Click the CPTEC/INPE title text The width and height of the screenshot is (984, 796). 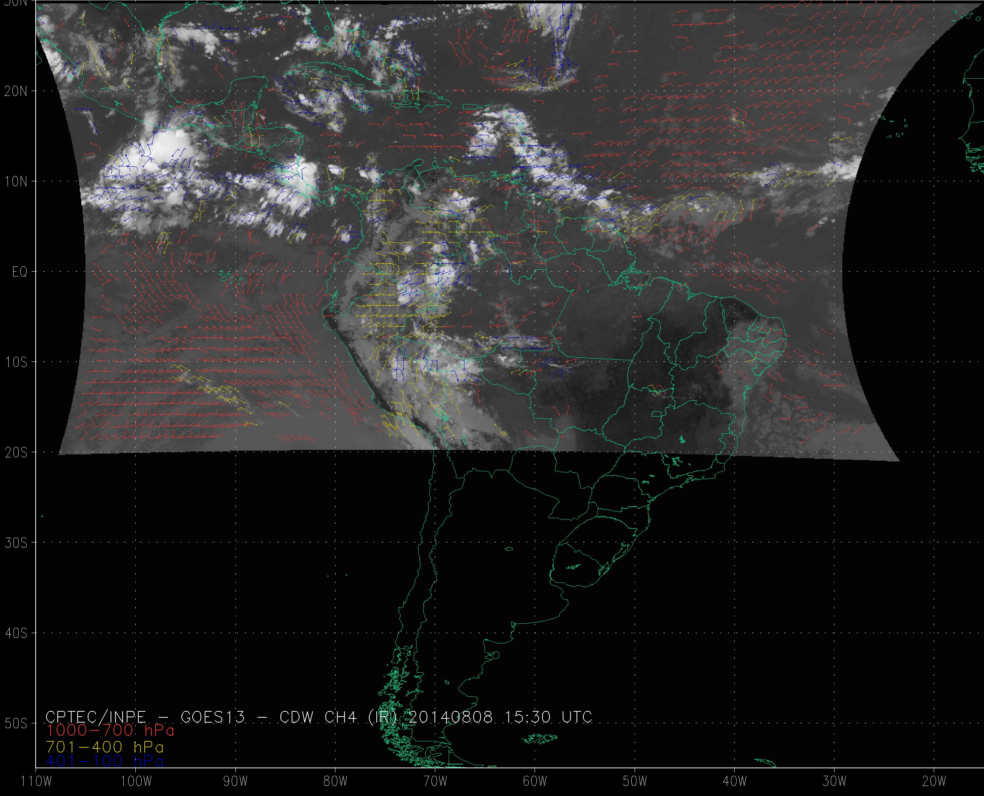(96, 717)
